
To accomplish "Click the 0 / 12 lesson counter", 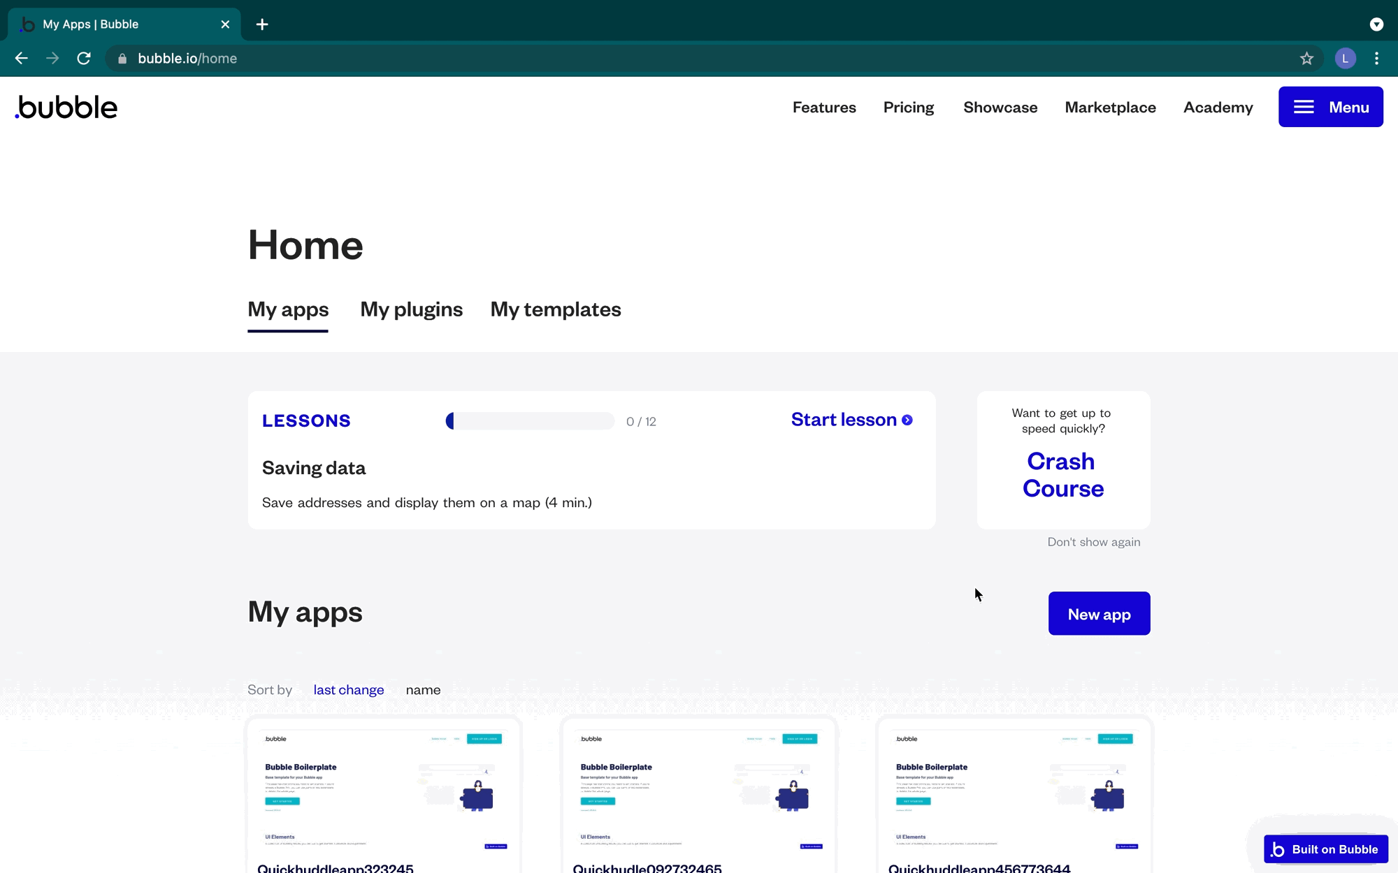I will [x=641, y=422].
